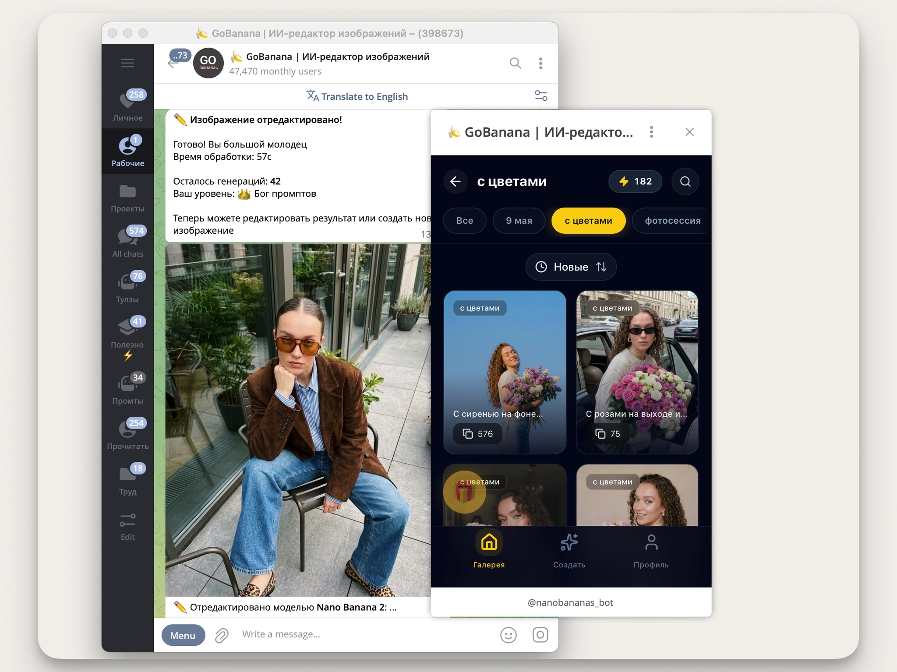Open the Проекты chat folder
Viewport: 897px width, 672px height.
pos(127,197)
